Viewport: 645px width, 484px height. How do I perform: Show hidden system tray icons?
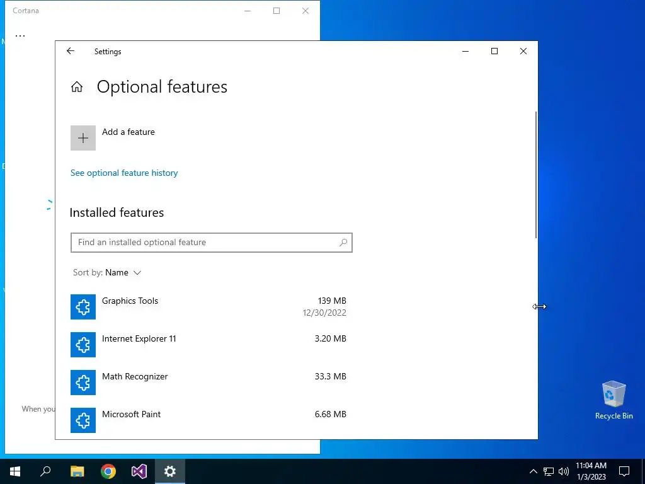533,471
